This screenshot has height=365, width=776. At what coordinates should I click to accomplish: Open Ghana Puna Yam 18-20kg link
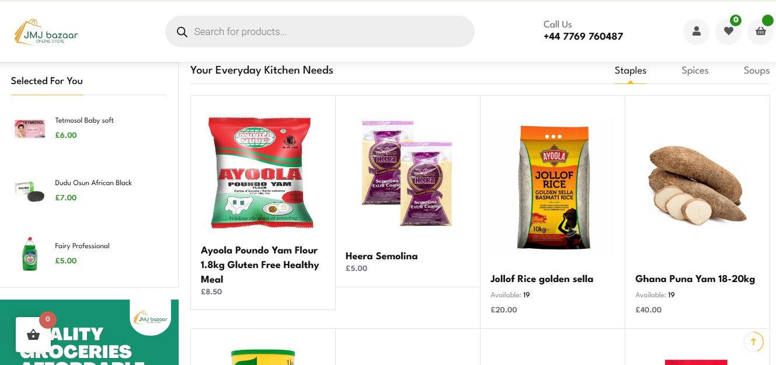[x=695, y=279]
